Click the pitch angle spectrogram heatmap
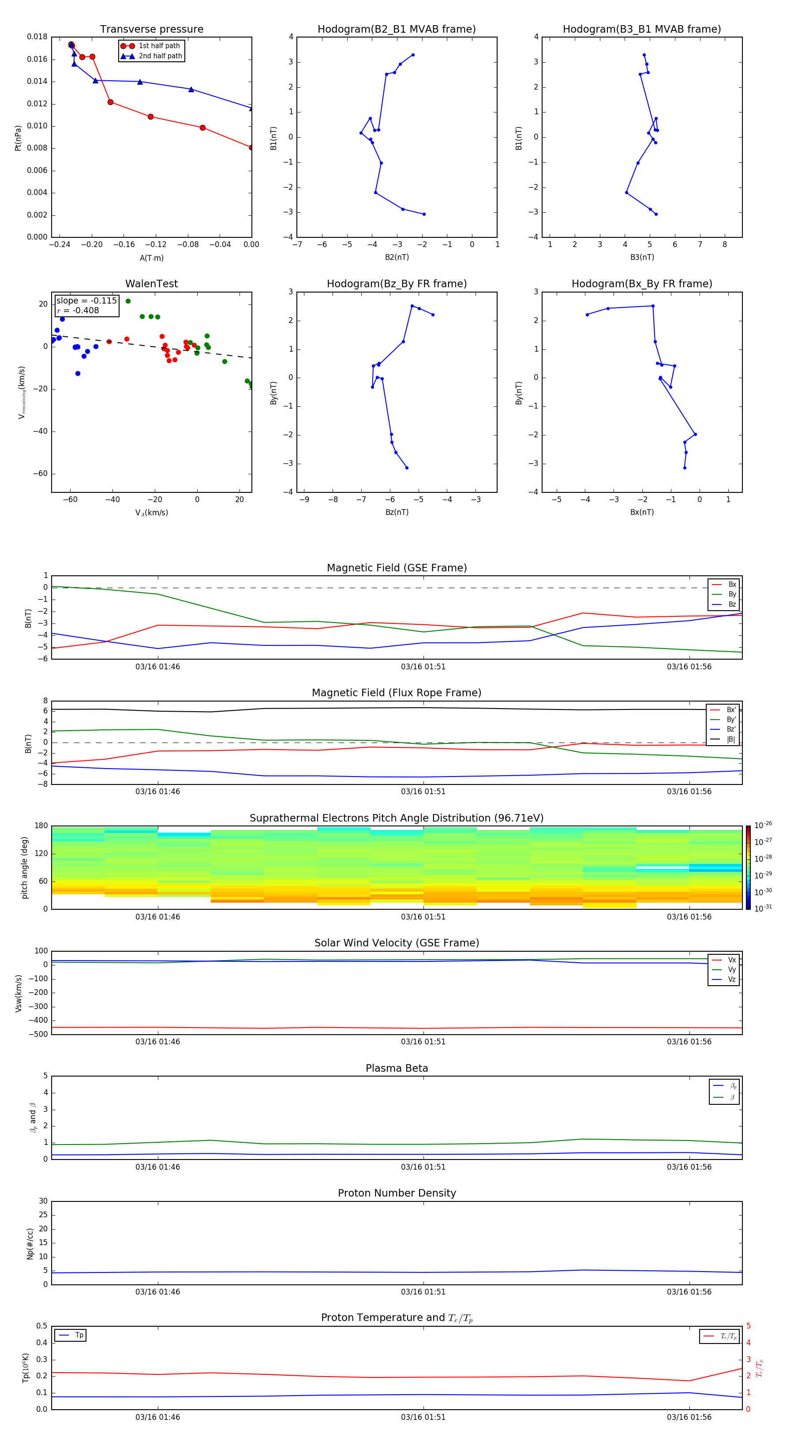 coord(397,867)
